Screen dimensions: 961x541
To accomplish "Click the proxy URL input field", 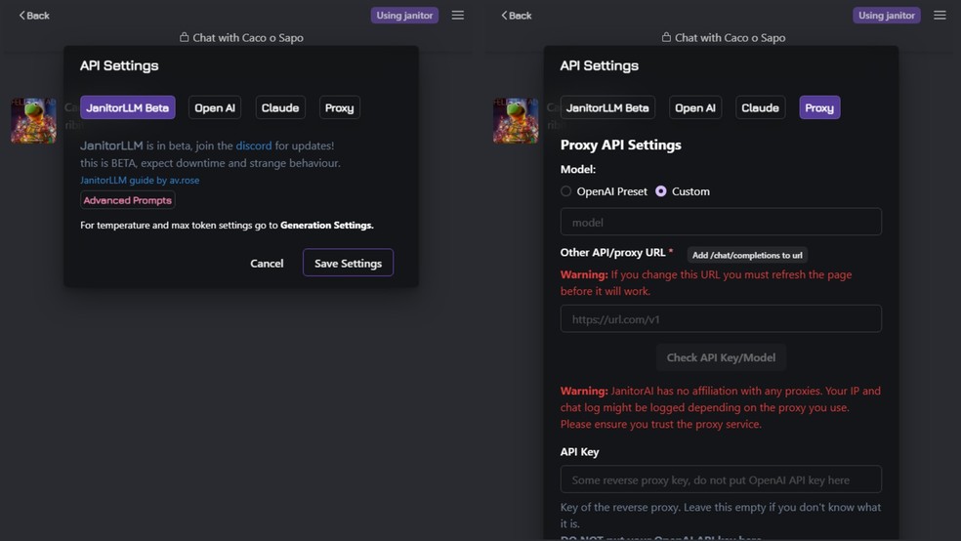I will [721, 319].
